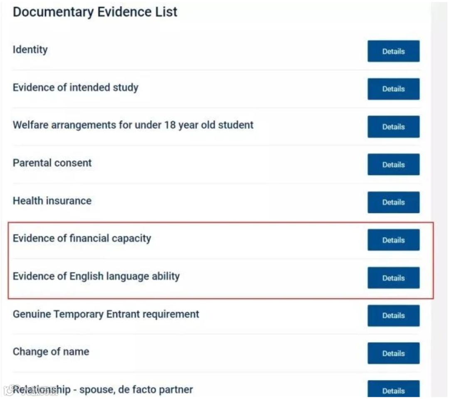The image size is (449, 399).
Task: Select the Evidence of English language ability text
Action: tap(96, 276)
